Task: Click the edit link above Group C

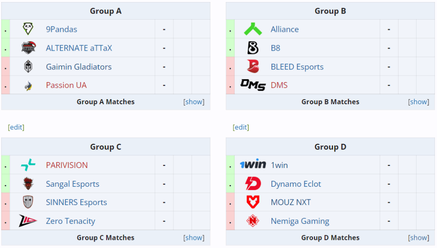Action: tap(16, 127)
